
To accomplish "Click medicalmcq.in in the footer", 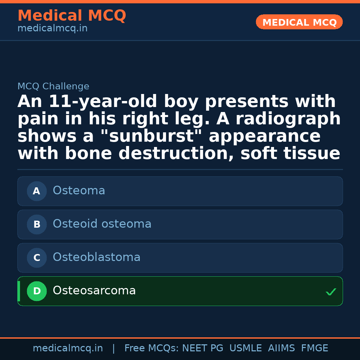I will pos(68,348).
